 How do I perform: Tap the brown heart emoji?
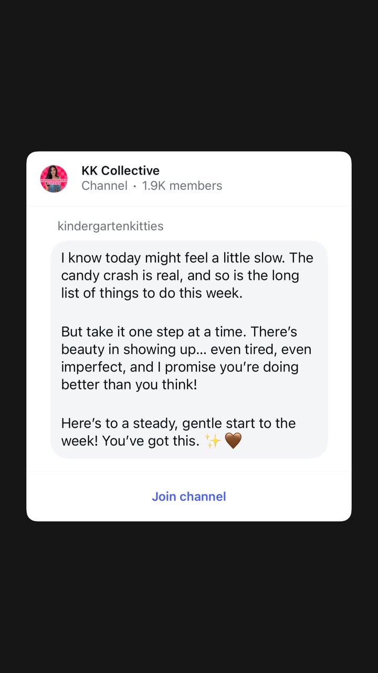point(233,441)
